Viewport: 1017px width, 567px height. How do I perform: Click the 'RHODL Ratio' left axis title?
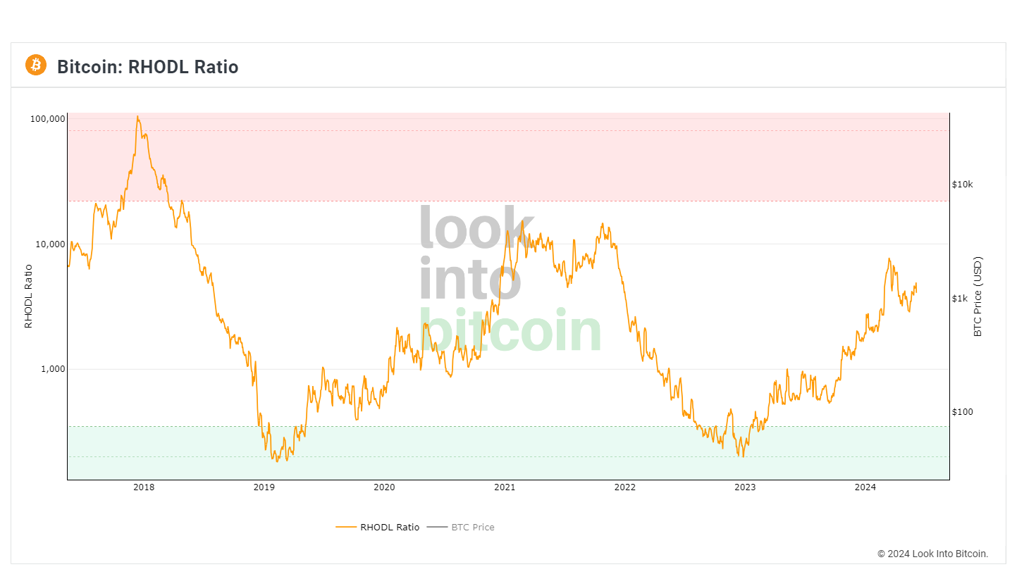(28, 297)
